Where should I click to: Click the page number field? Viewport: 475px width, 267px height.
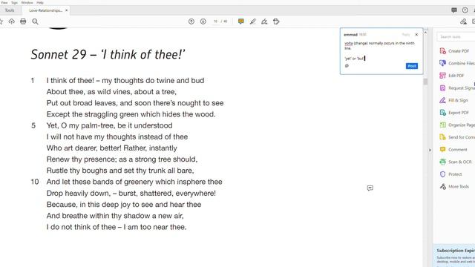(215, 22)
